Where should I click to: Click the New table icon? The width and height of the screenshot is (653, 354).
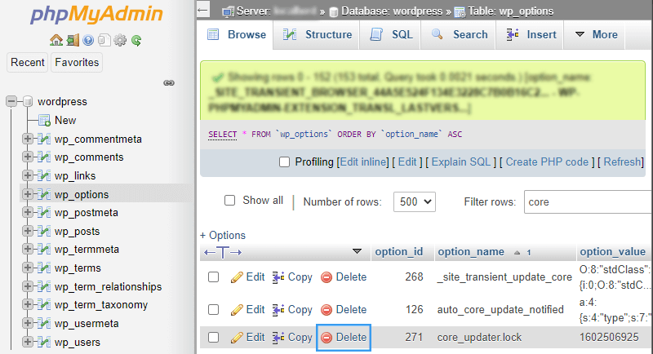44,120
